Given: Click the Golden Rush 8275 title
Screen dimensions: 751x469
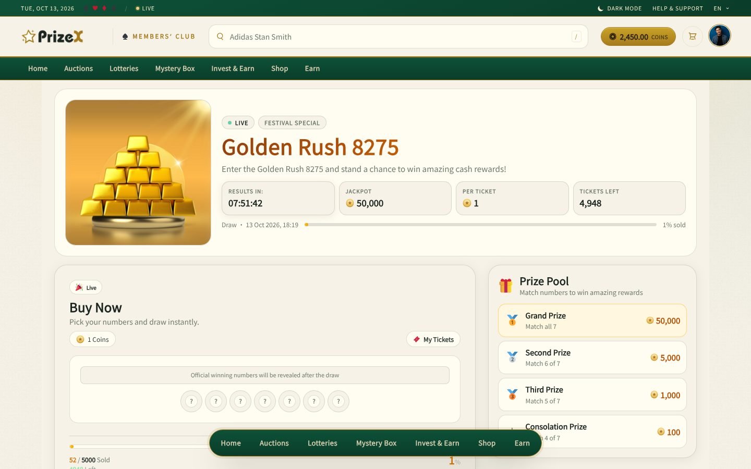Looking at the screenshot, I should pos(310,147).
